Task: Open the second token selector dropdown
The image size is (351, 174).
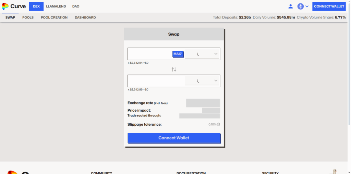Action: click(x=202, y=81)
